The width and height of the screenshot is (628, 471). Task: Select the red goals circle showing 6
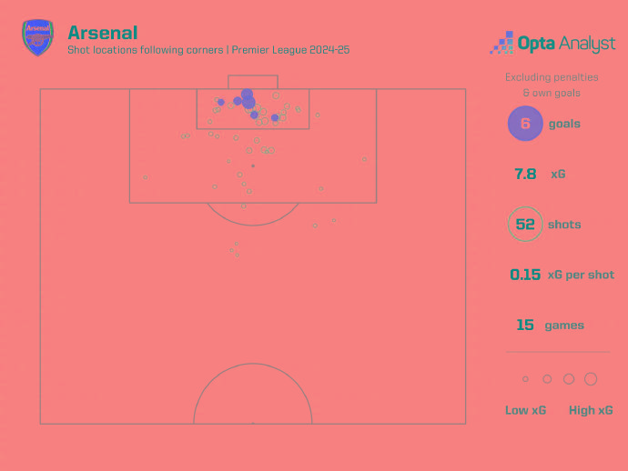[x=525, y=124]
